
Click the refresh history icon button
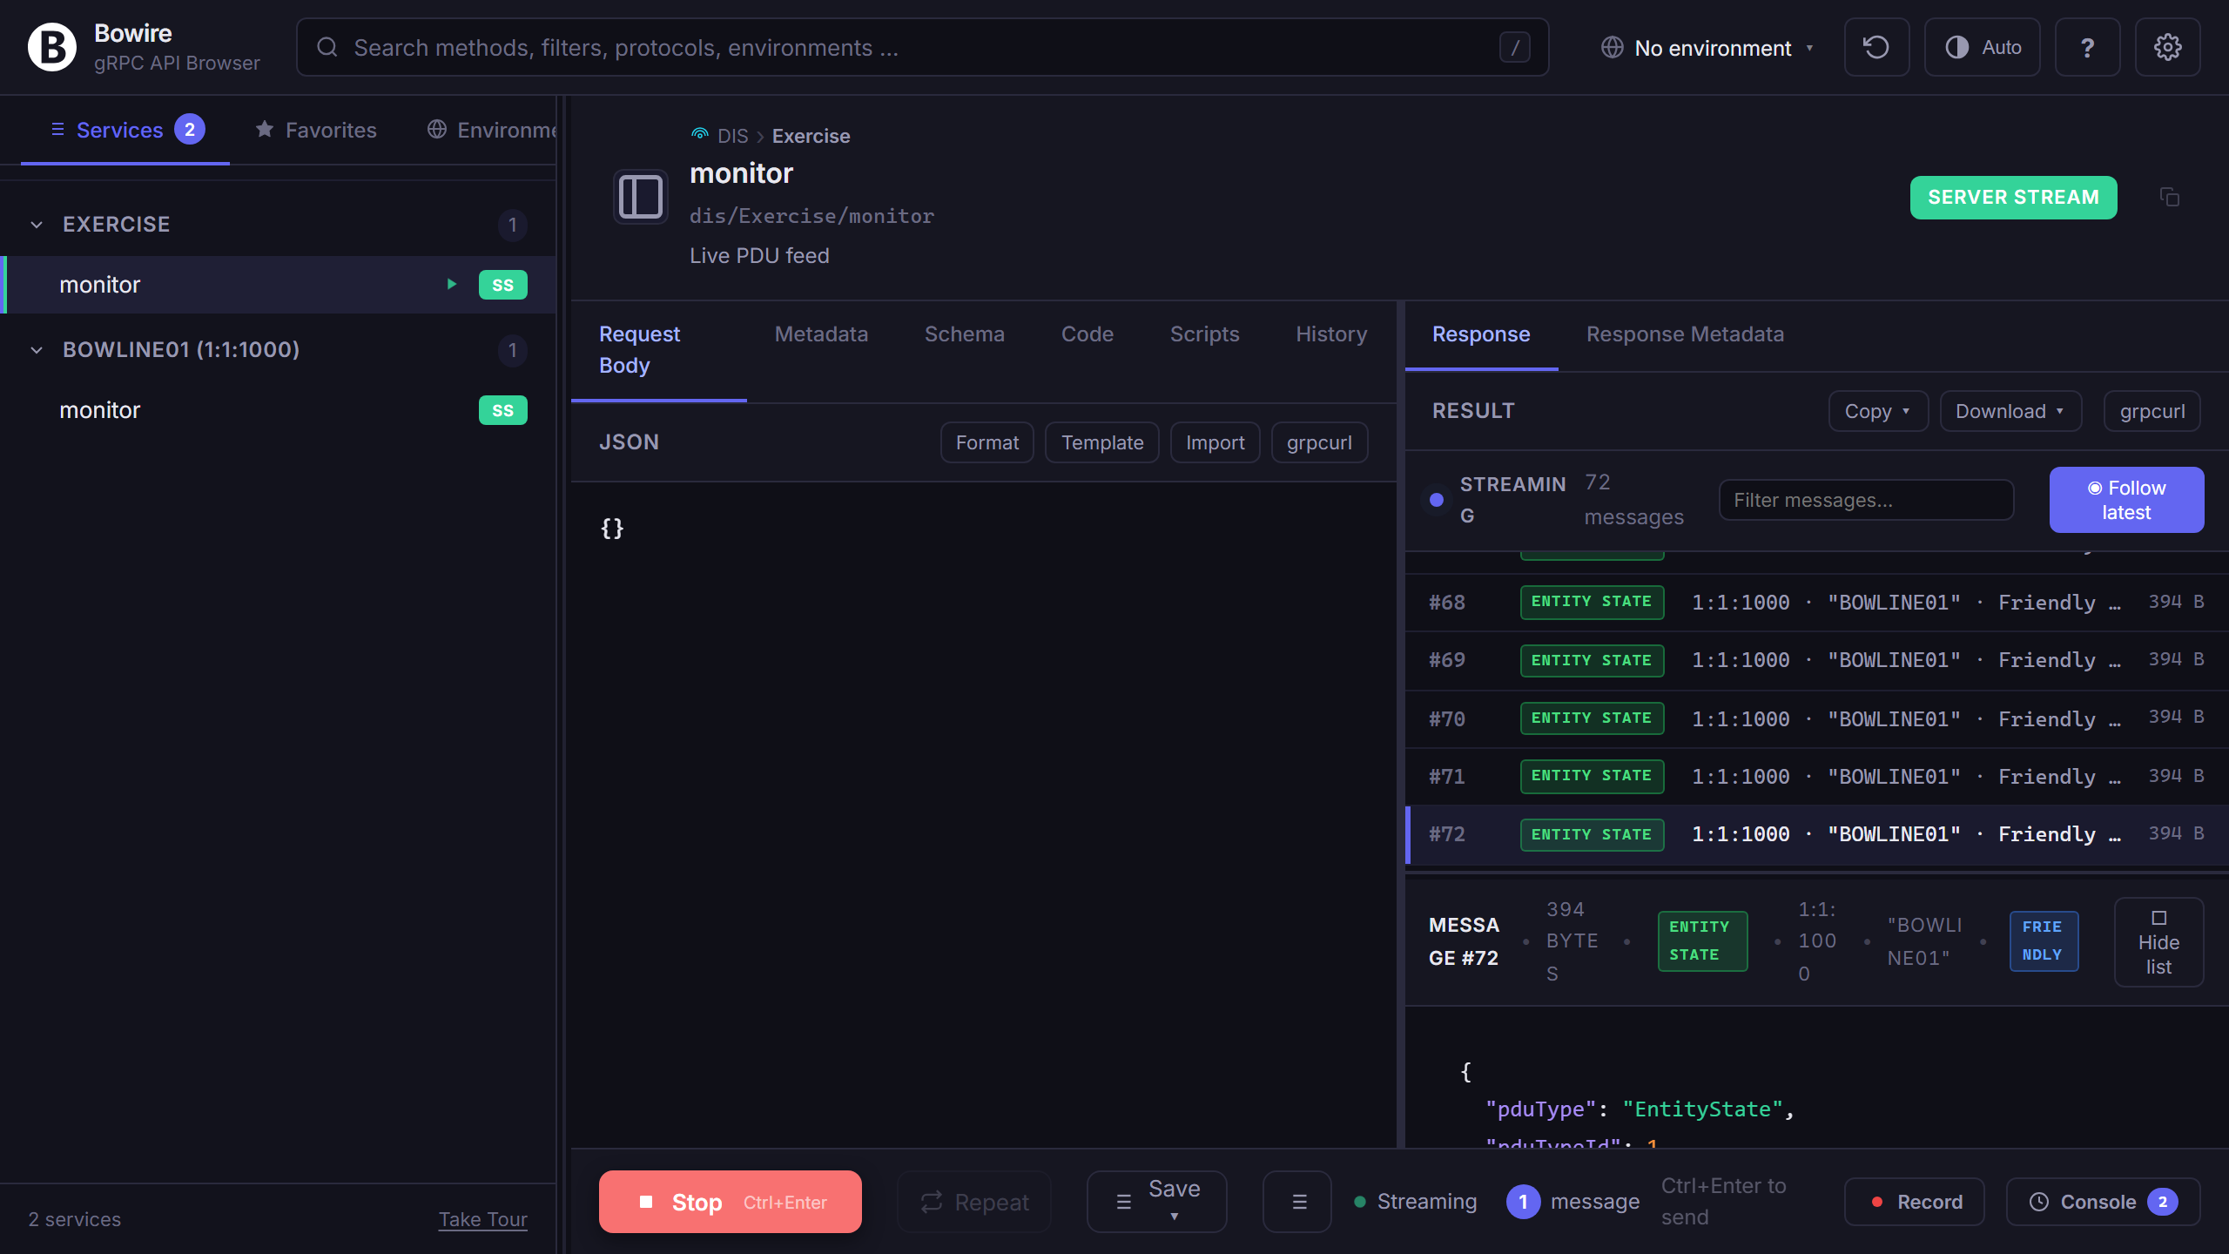[1876, 47]
